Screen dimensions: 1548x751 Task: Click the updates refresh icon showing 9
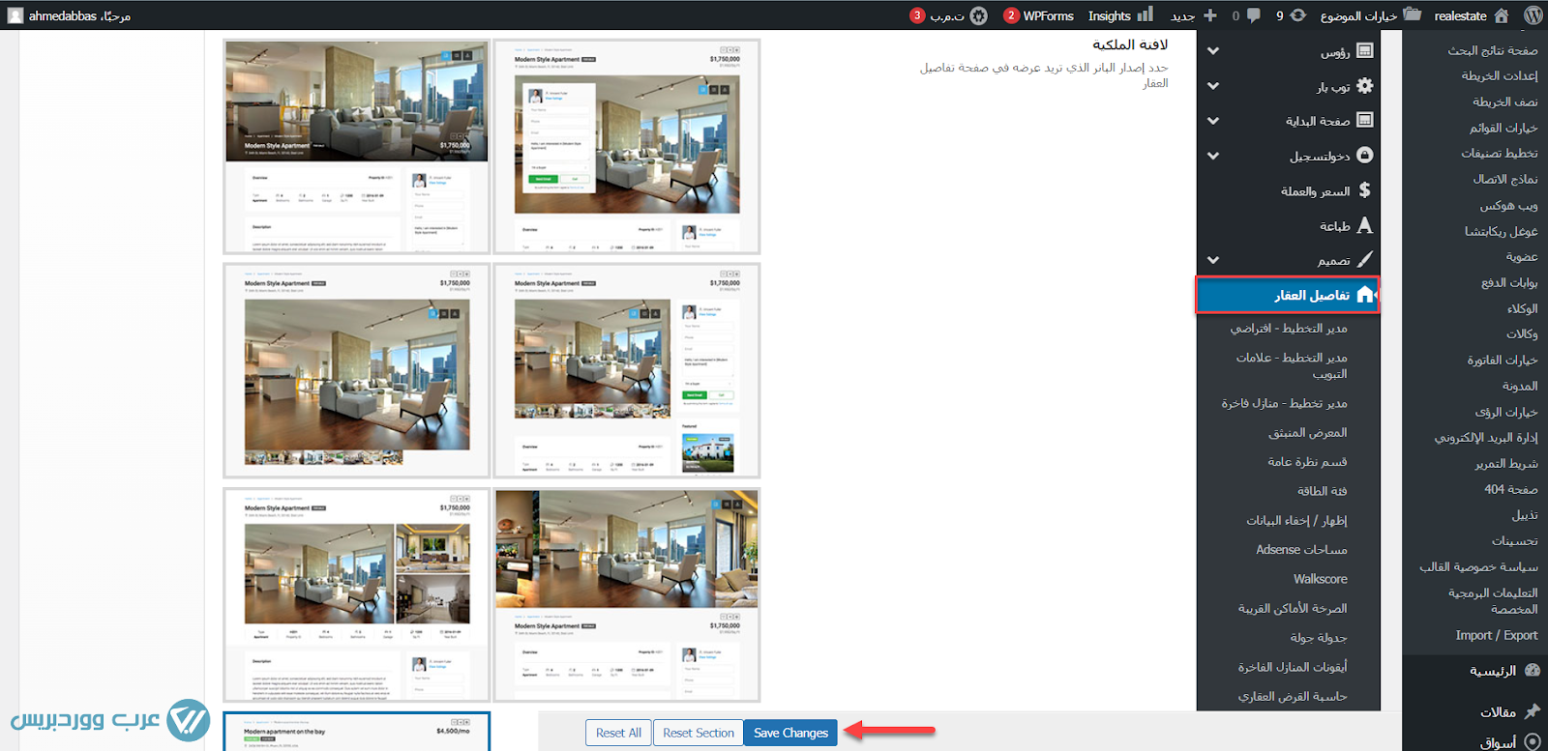pyautogui.click(x=1298, y=15)
